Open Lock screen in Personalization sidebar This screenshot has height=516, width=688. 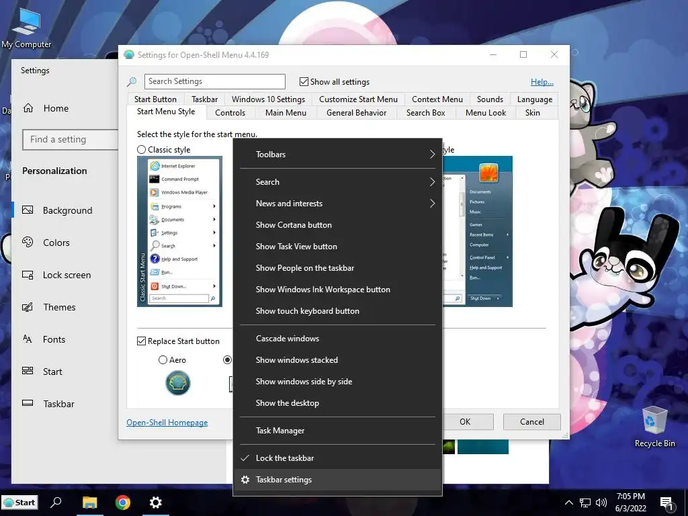pyautogui.click(x=66, y=275)
